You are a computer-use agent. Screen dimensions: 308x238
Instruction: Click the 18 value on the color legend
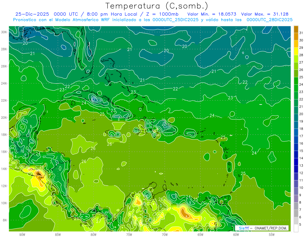pyautogui.click(x=301, y=129)
